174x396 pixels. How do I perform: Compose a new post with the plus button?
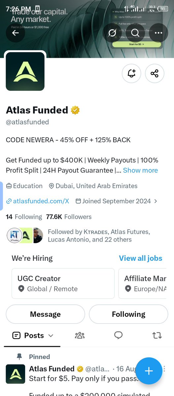click(x=149, y=371)
